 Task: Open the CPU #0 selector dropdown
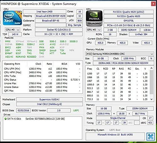13,30
